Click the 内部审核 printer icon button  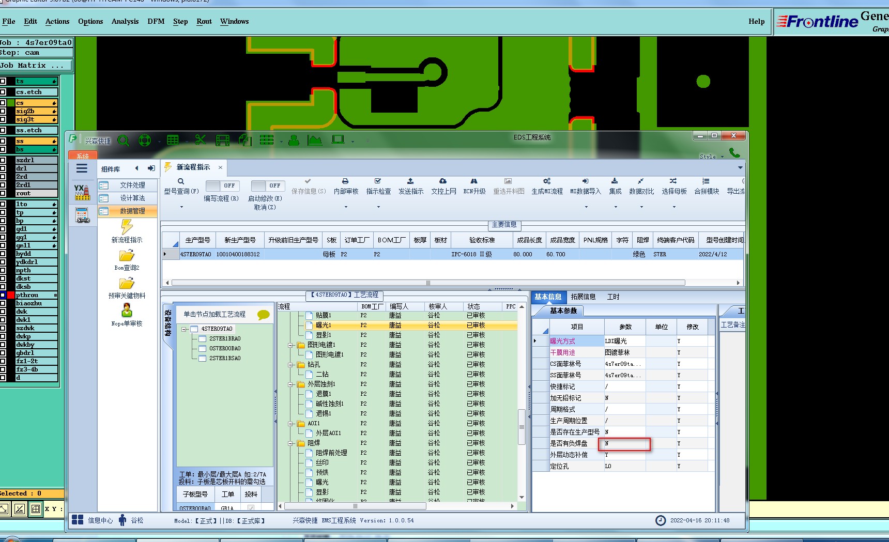(x=346, y=187)
